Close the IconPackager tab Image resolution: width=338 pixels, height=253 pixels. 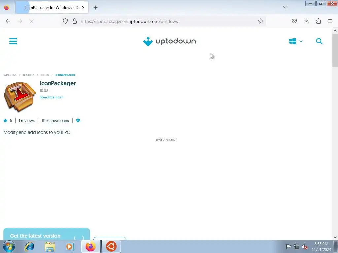pyautogui.click(x=83, y=7)
